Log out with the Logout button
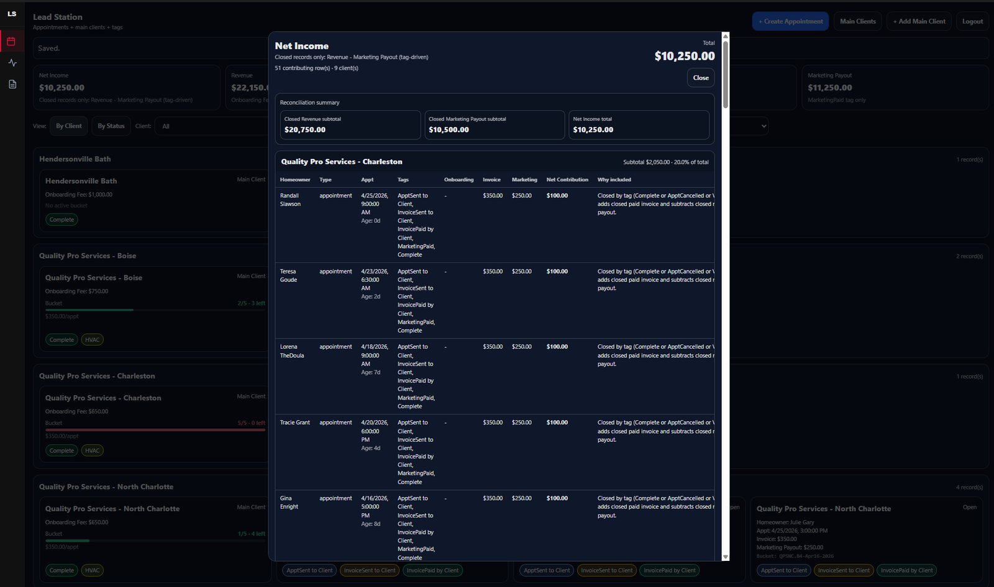This screenshot has width=994, height=587. point(972,21)
